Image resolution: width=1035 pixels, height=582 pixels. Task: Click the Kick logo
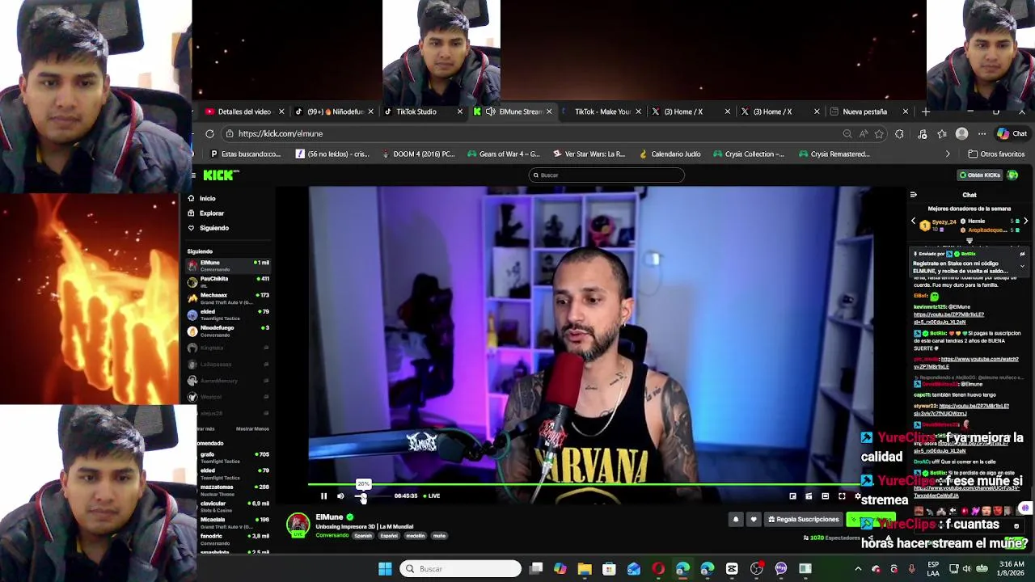pos(220,175)
